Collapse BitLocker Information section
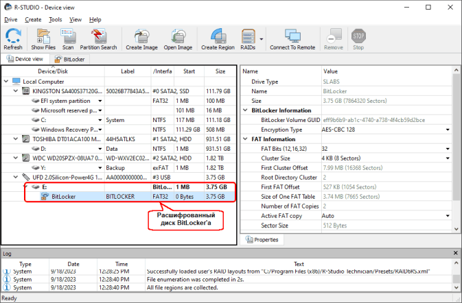This screenshot has width=462, height=303. click(245, 110)
